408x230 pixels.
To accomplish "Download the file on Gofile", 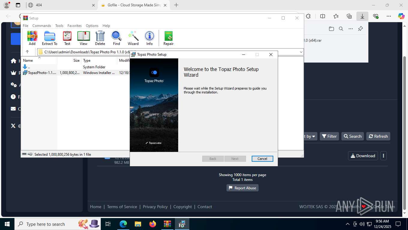I will (363, 156).
